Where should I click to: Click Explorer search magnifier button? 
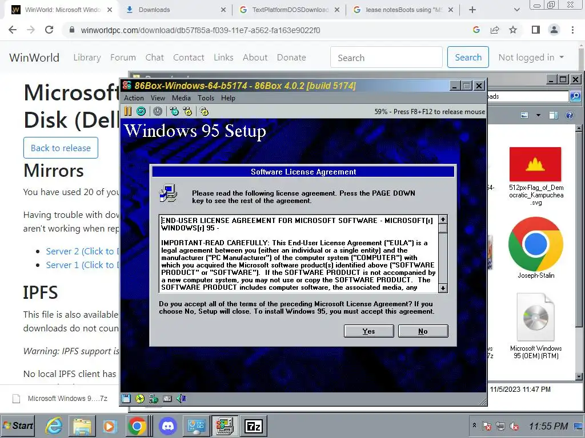[575, 96]
